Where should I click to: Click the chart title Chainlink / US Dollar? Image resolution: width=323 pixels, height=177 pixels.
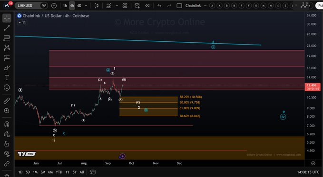42,16
